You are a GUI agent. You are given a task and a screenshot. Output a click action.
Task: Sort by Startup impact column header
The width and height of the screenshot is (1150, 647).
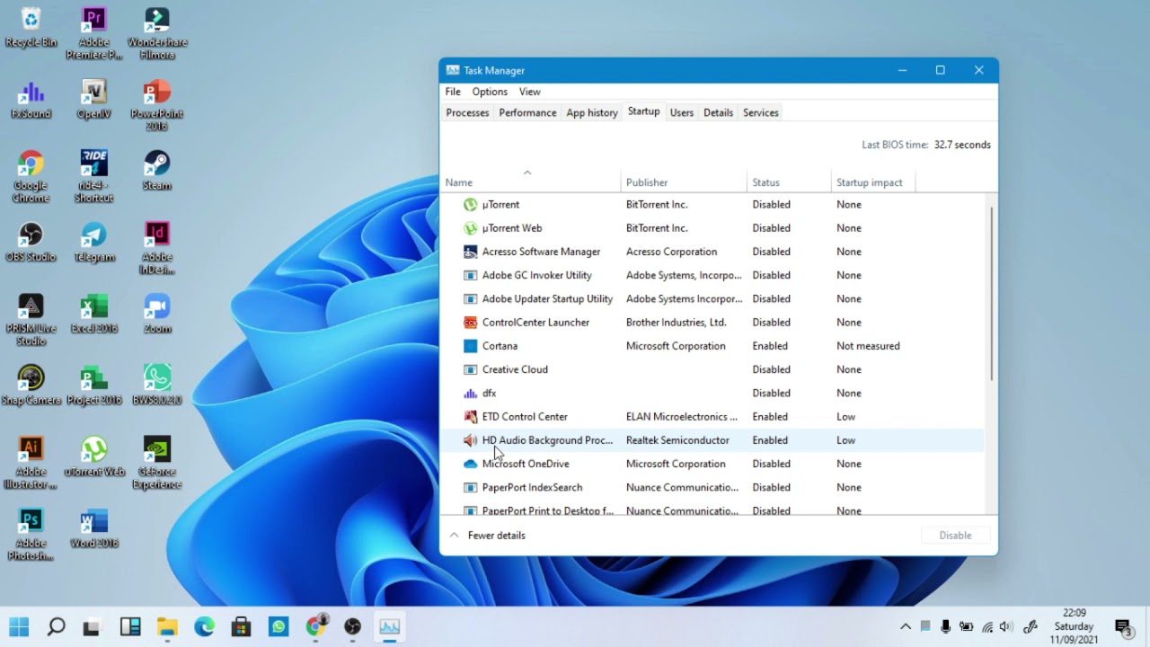(872, 182)
